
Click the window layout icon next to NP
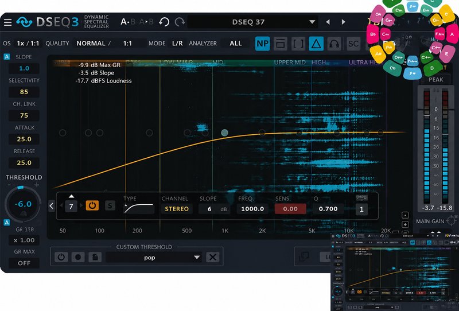pyautogui.click(x=281, y=44)
